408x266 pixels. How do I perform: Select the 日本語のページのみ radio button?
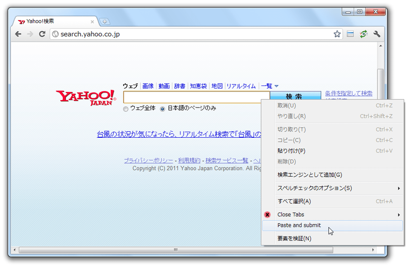(x=162, y=109)
